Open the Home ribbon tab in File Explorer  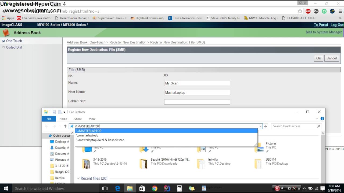tap(63, 119)
